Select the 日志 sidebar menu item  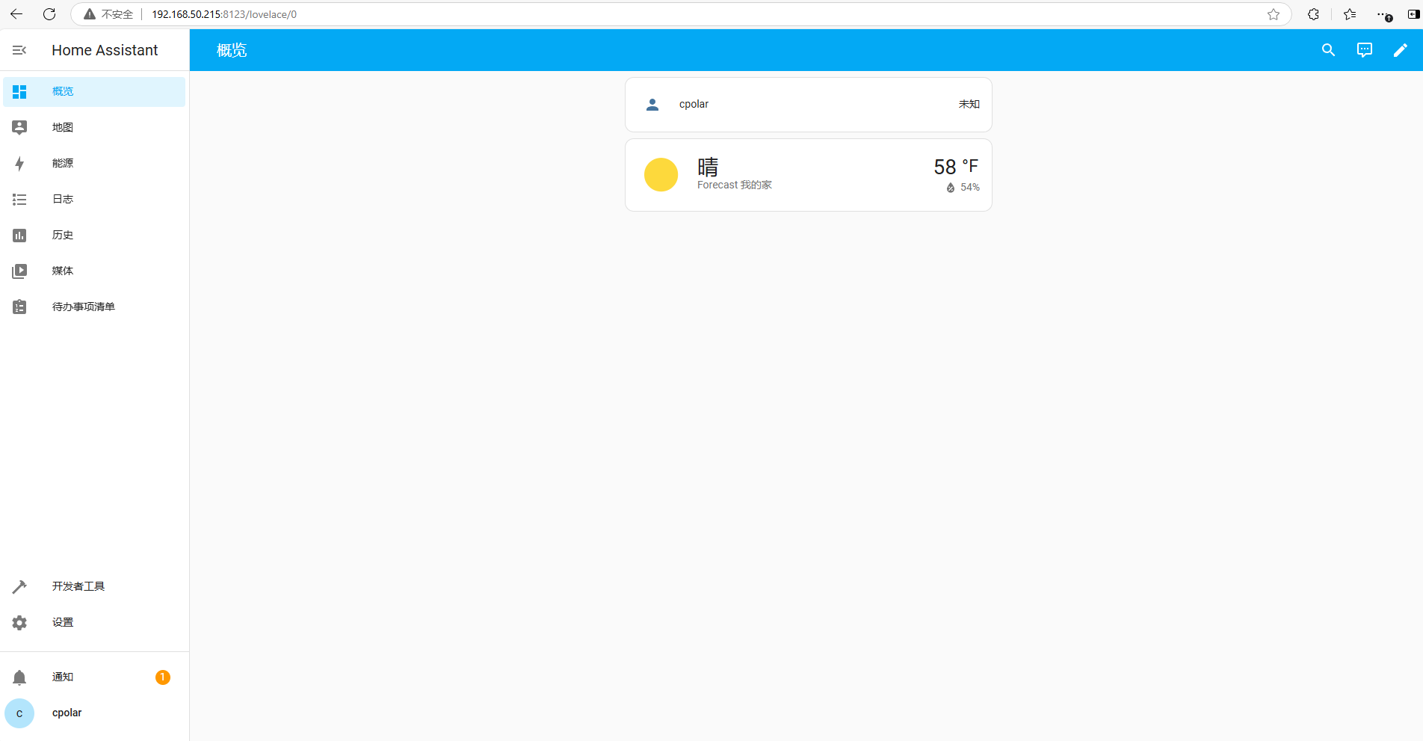(x=94, y=199)
